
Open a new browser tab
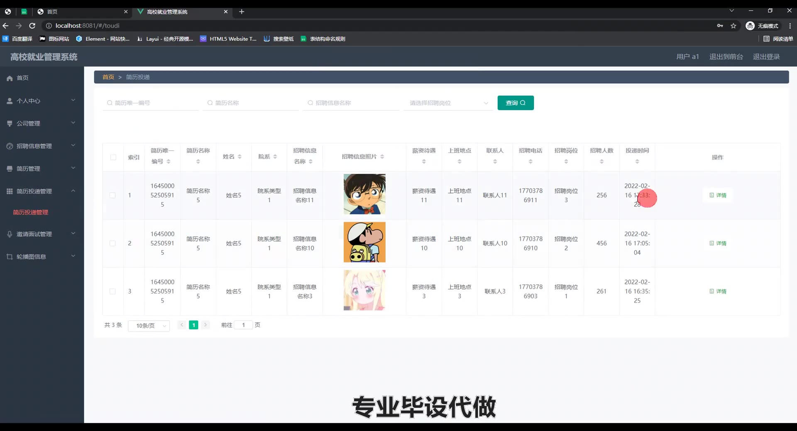click(x=242, y=12)
